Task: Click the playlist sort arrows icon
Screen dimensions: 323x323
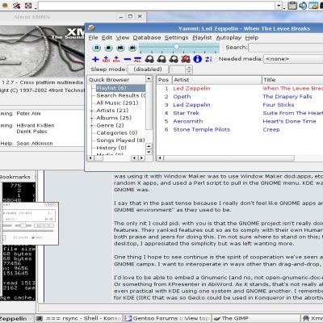Action: 208,59
